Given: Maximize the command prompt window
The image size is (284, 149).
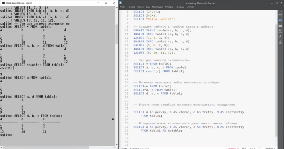Looking at the screenshot, I should pyautogui.click(x=106, y=3).
